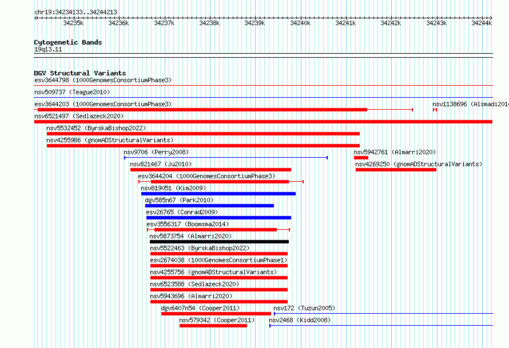509x348 pixels.
Task: Click the nsv509737 (Teague2010) label
Action: click(72, 92)
